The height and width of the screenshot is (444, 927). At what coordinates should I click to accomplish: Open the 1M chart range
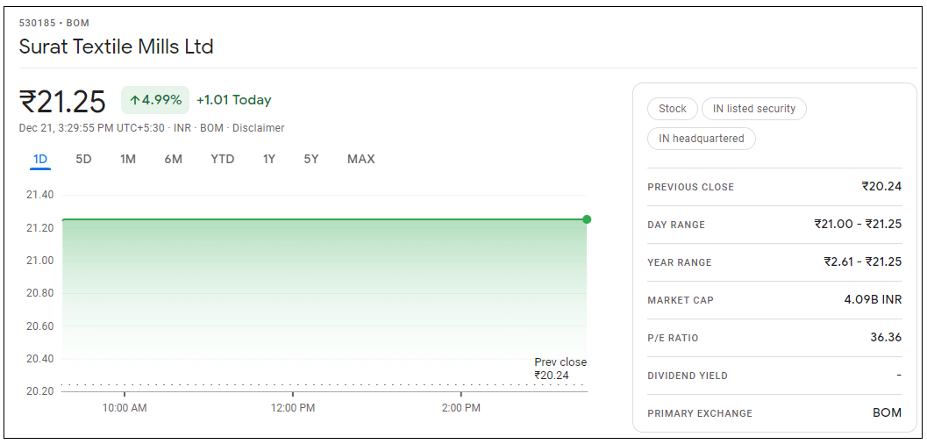coord(128,159)
